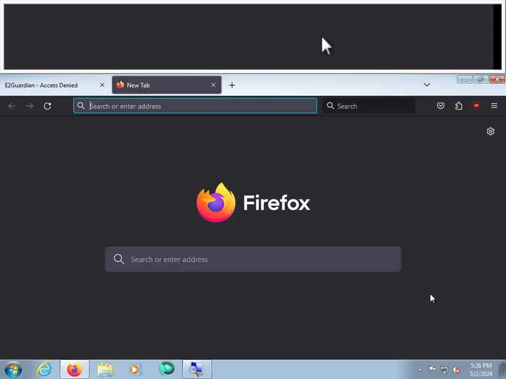Close the New Tab tab

pos(213,85)
